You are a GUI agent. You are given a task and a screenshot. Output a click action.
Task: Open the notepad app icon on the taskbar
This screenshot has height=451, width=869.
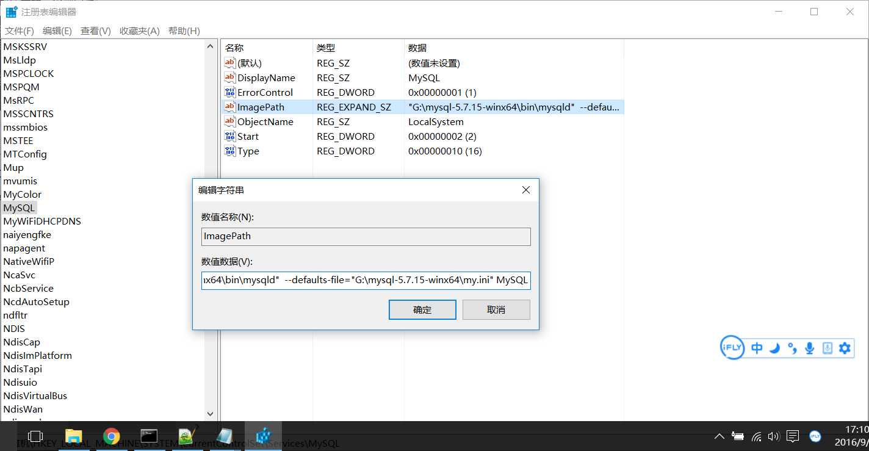(225, 436)
